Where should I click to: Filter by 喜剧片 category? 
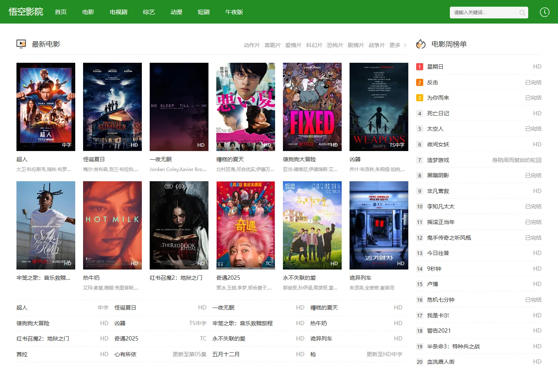tap(272, 45)
